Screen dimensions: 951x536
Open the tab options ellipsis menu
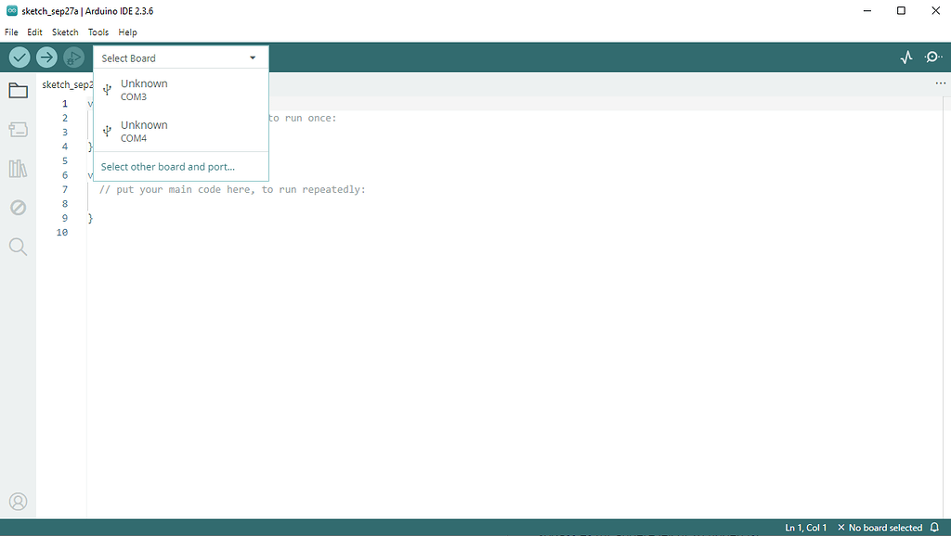click(x=940, y=83)
